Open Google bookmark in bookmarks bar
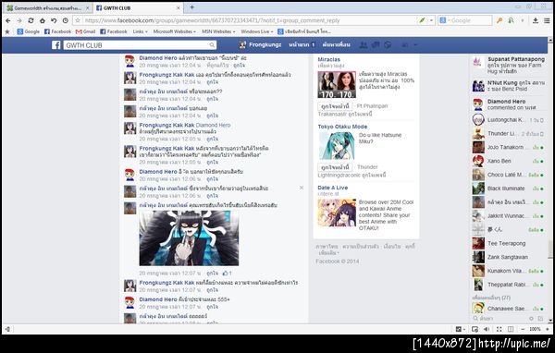This screenshot has height=353, width=555. (29, 31)
